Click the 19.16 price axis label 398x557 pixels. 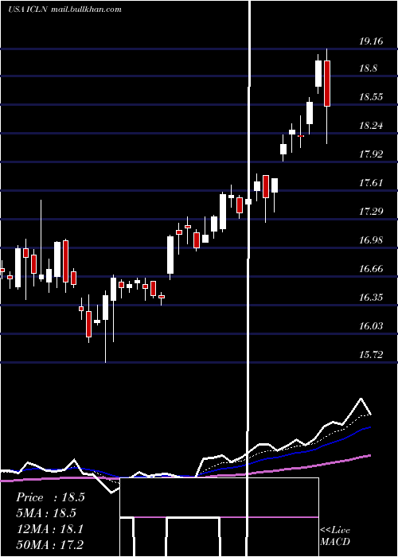(371, 41)
